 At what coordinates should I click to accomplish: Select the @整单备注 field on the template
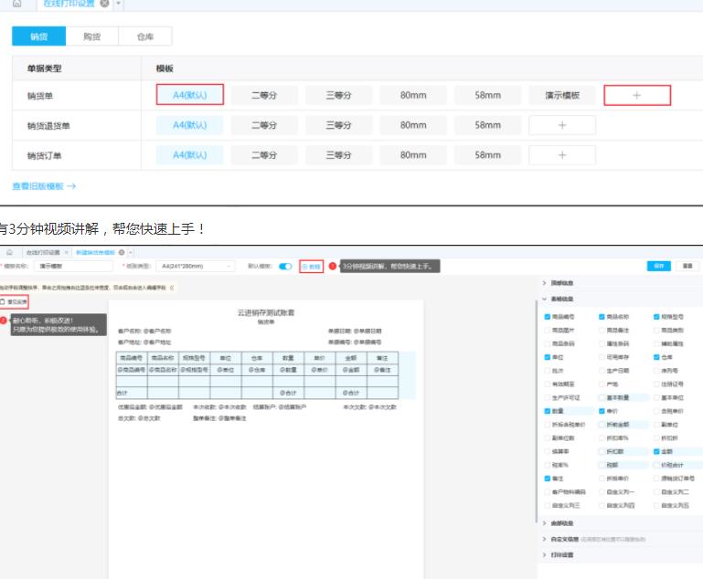(232, 418)
